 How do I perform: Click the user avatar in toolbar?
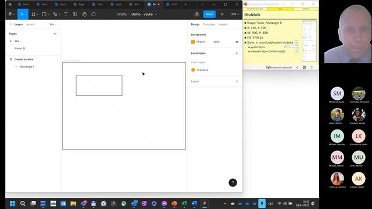pos(196,14)
